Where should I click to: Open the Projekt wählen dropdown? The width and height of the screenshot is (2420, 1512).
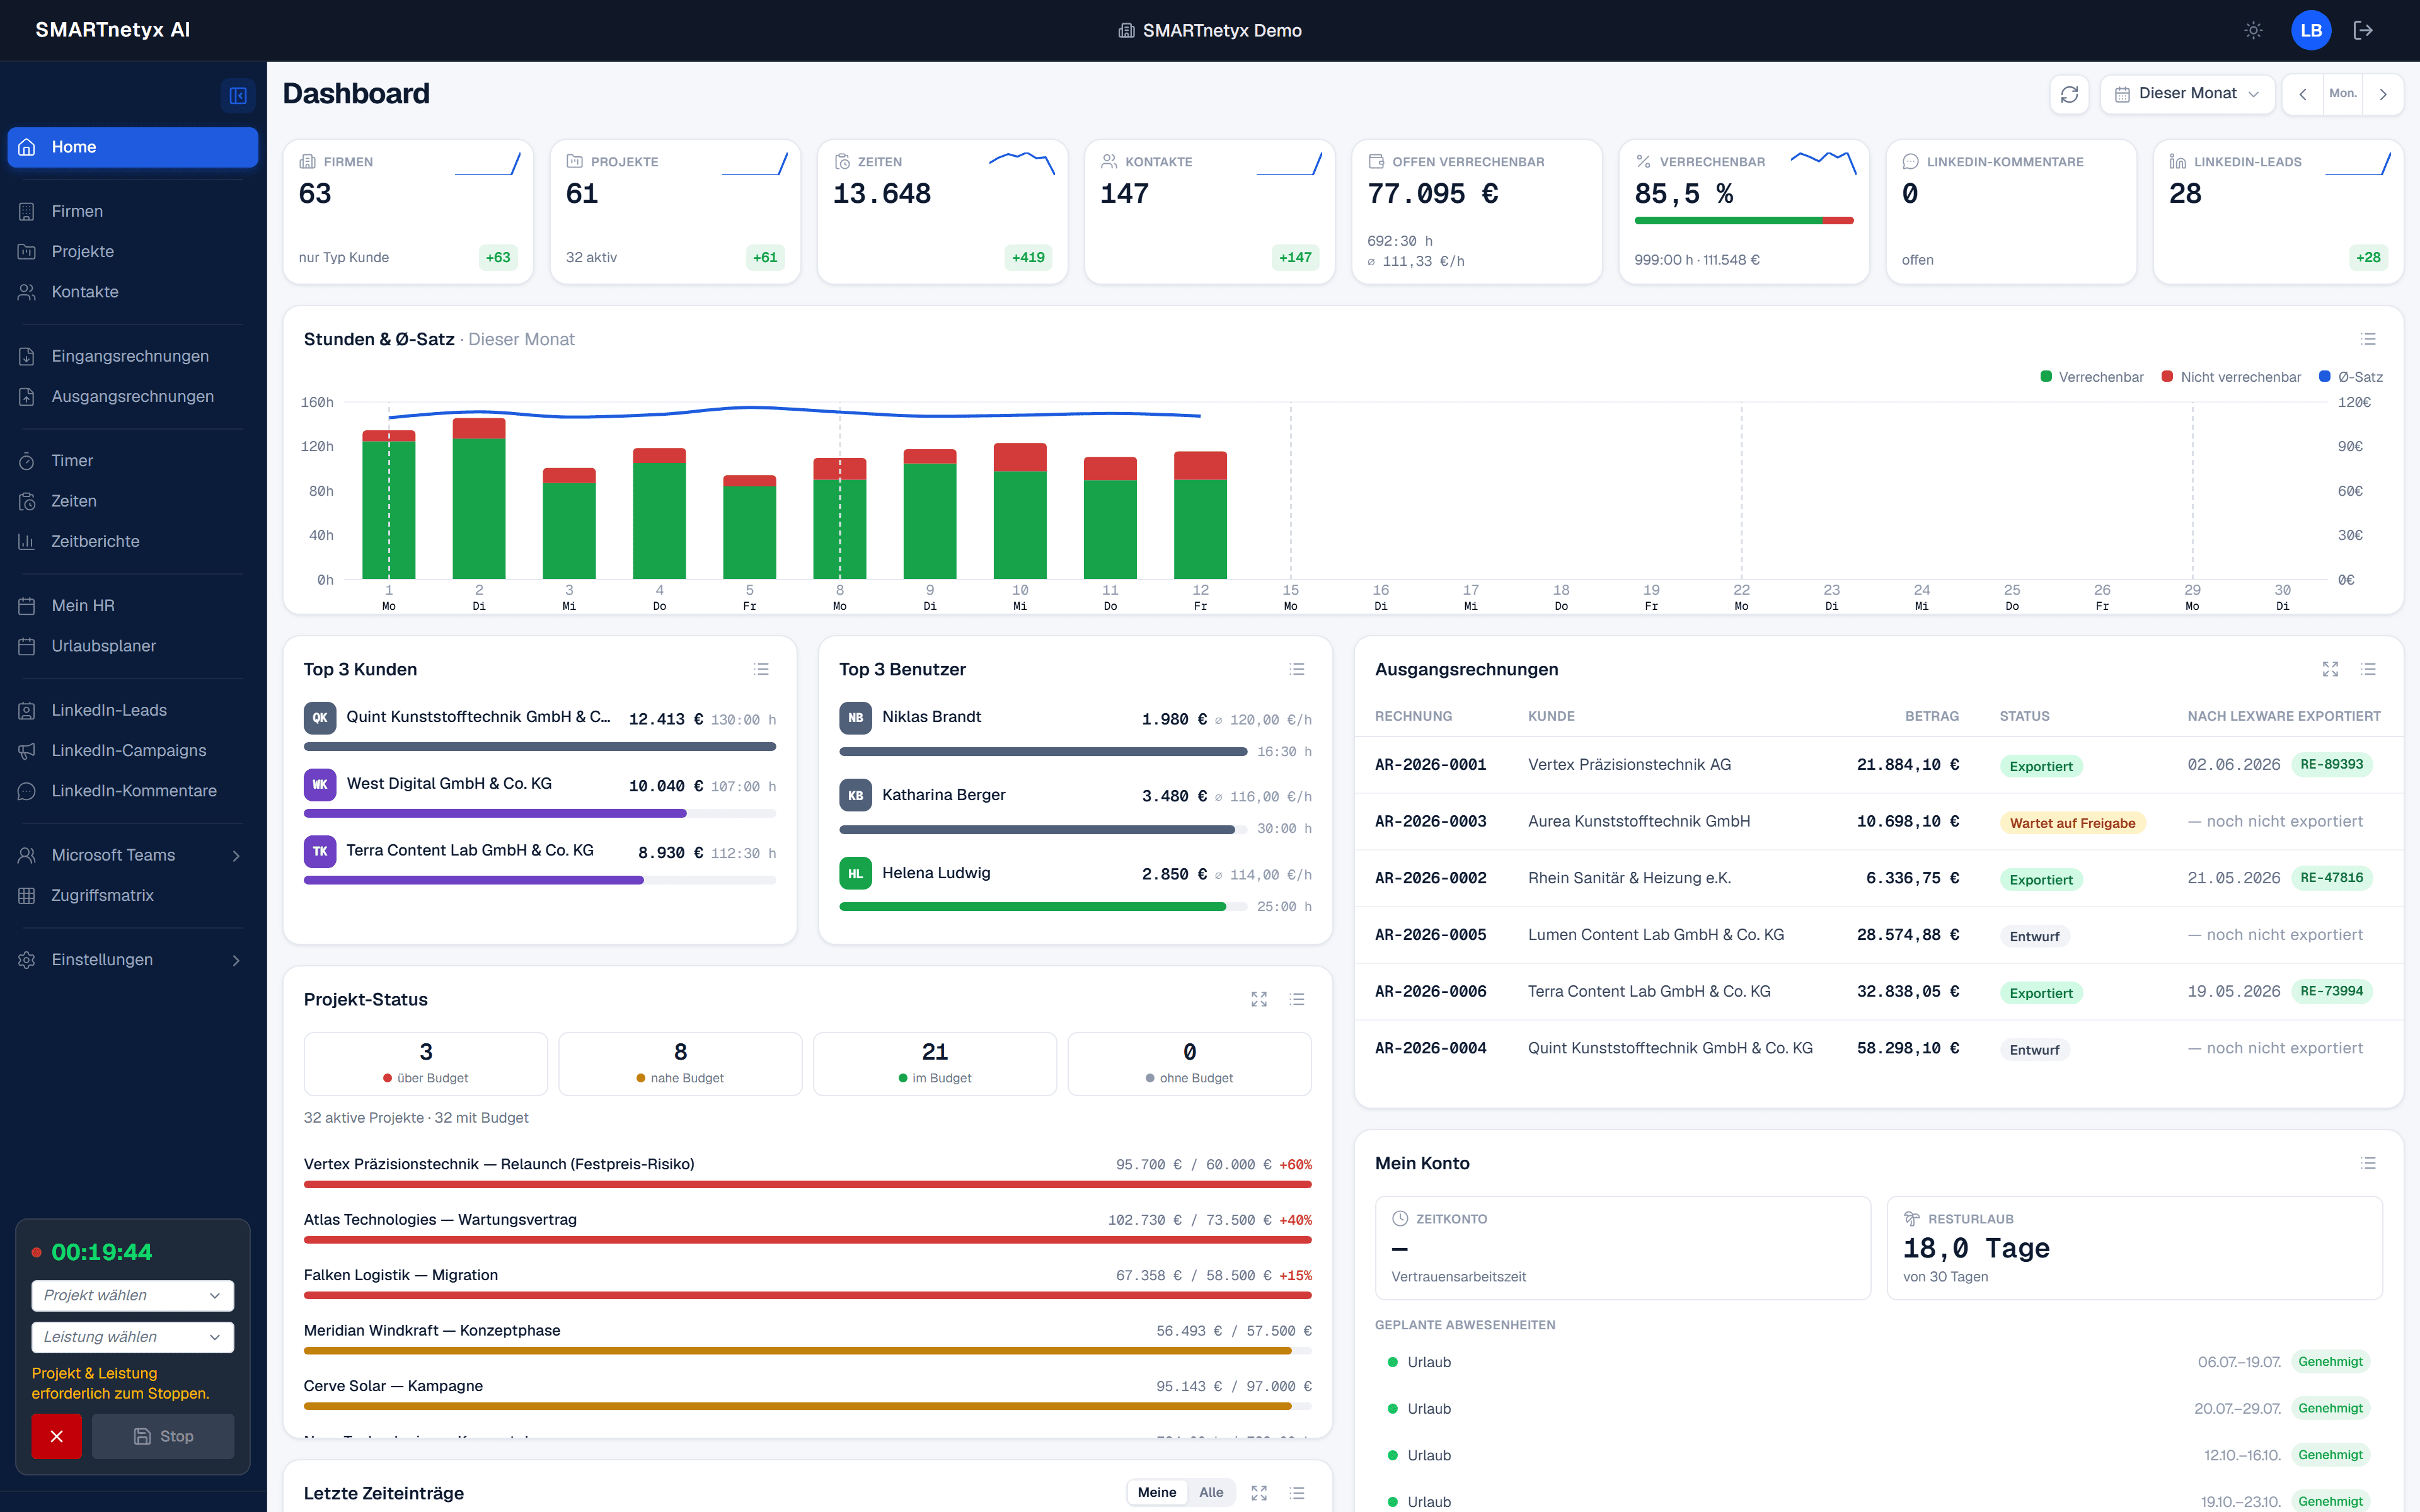[133, 1295]
